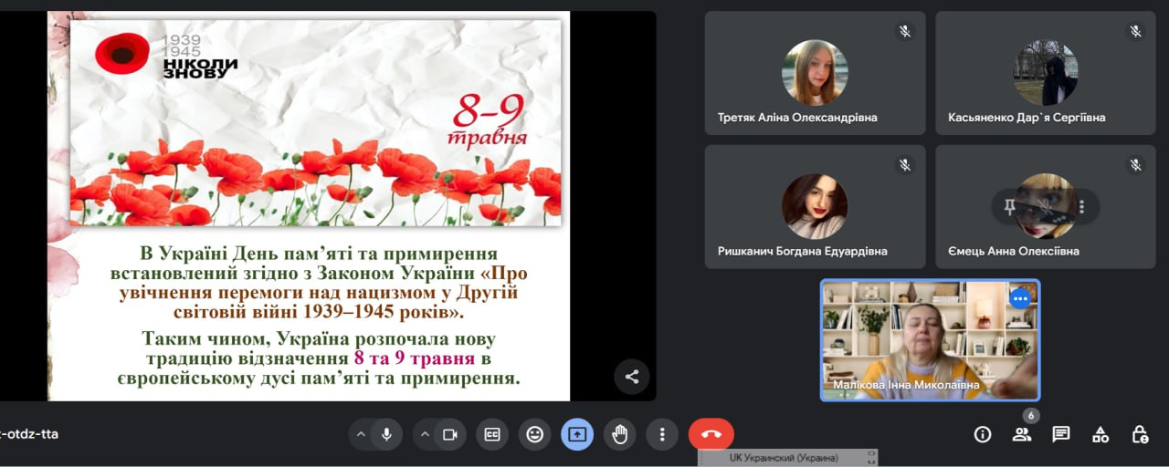Open the chat with everyone panel
The height and width of the screenshot is (467, 1169).
1060,434
